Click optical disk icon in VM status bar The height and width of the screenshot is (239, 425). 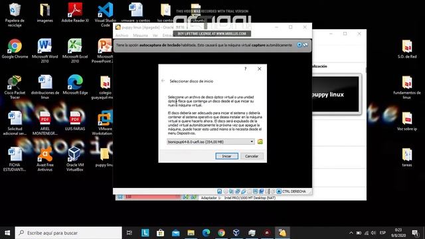point(226,192)
